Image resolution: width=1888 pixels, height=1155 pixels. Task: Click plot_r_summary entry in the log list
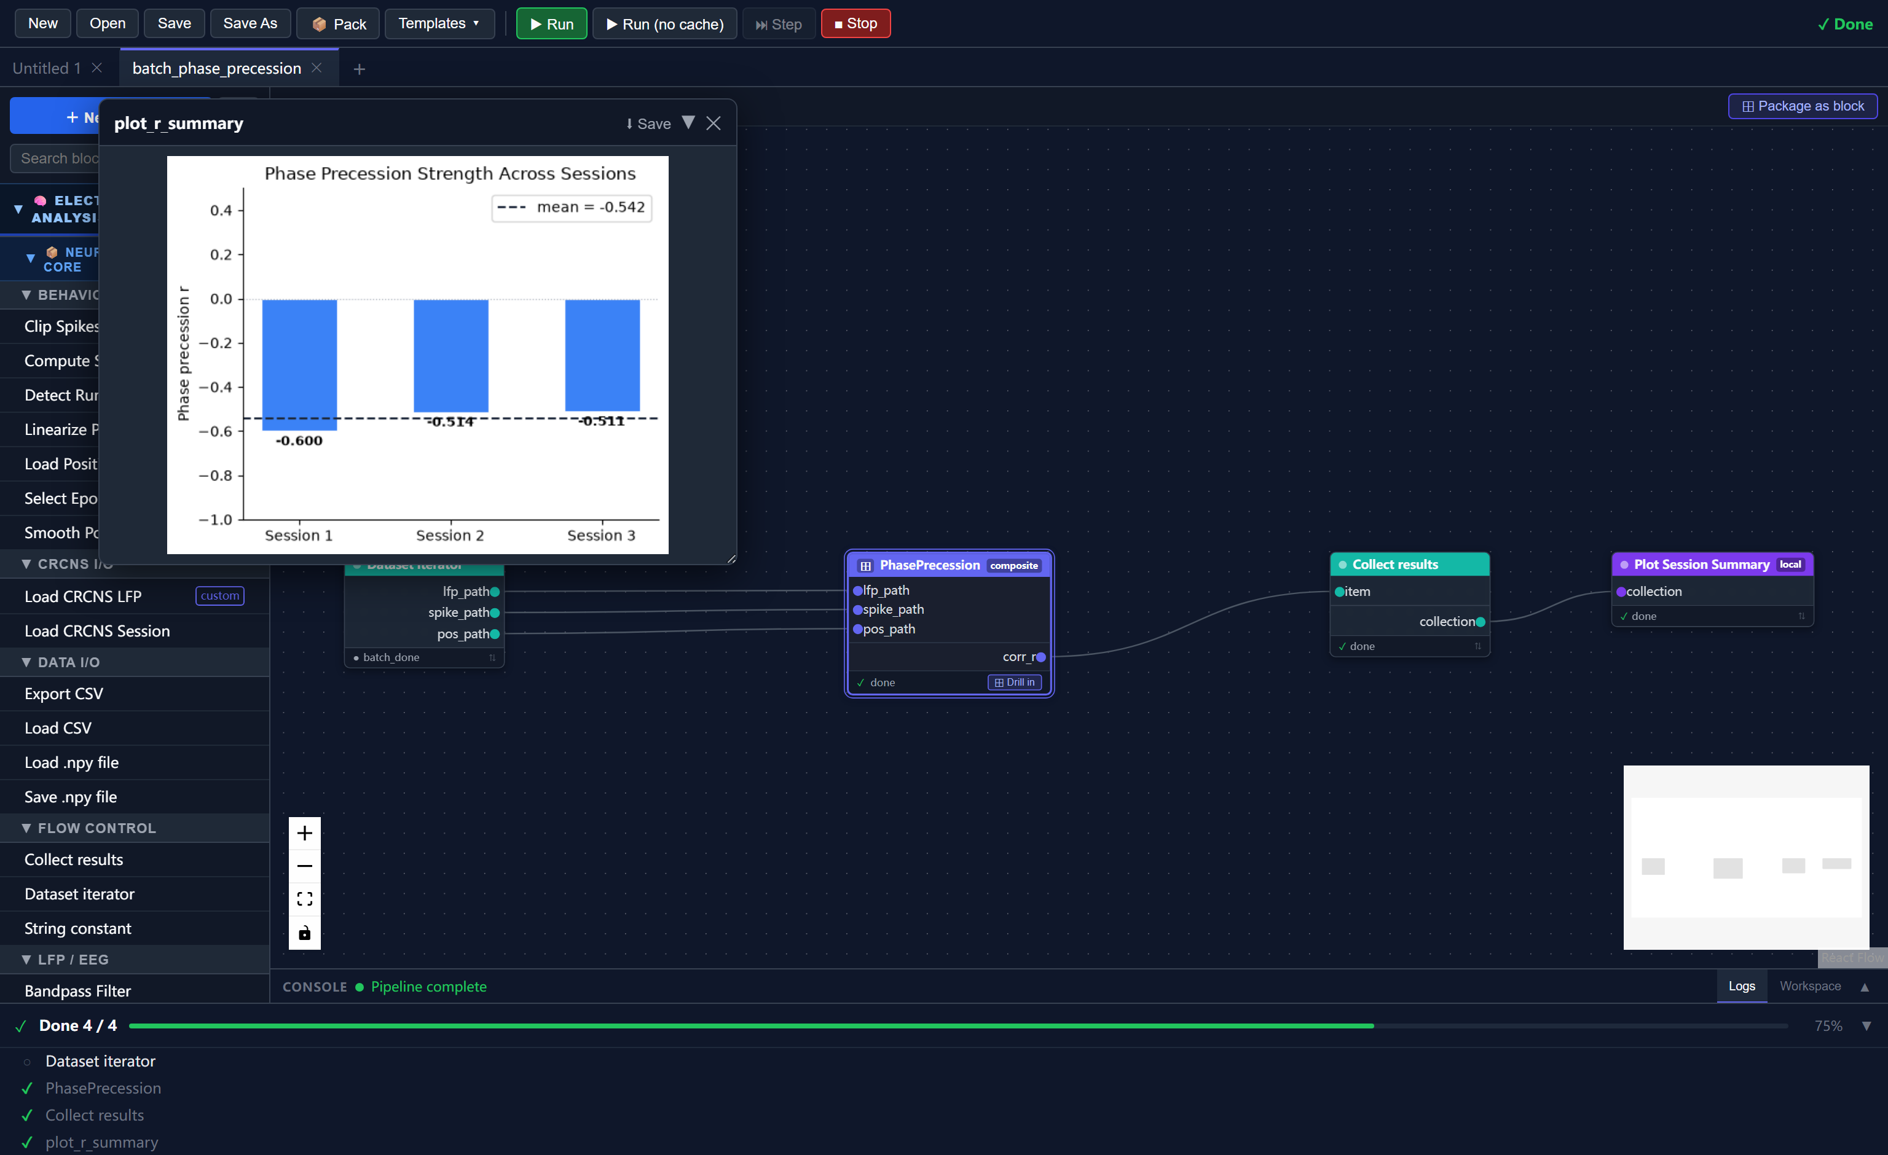pyautogui.click(x=102, y=1142)
